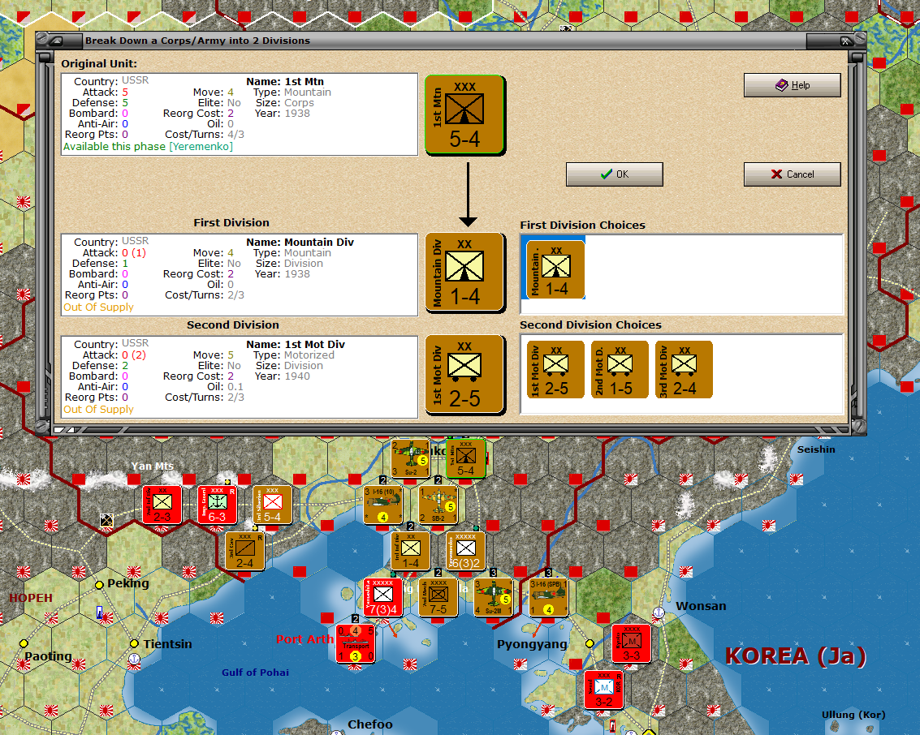This screenshot has width=920, height=735.
Task: Select the 3rd Siberian 5-4 corps counter
Action: click(272, 504)
